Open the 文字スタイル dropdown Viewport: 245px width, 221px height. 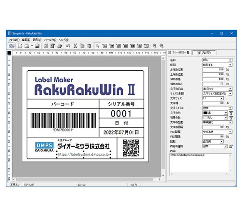click(230, 108)
